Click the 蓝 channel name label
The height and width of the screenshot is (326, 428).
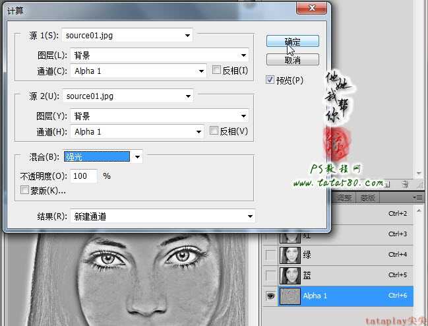point(307,275)
